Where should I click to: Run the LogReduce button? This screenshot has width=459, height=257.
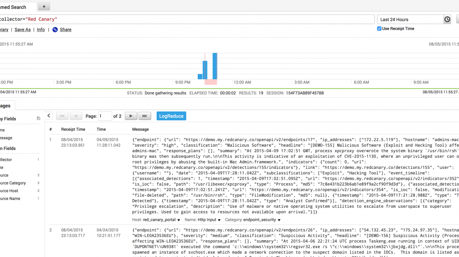coord(171,116)
